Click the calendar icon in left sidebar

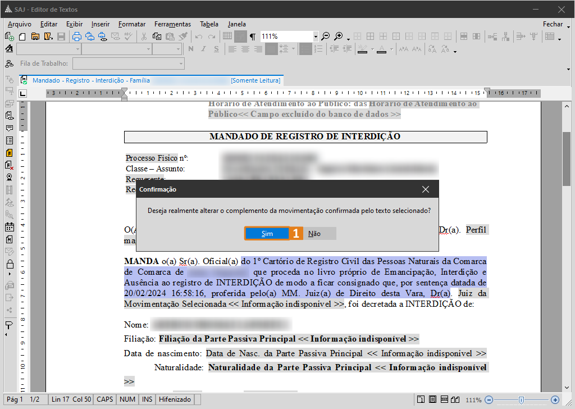click(x=10, y=227)
